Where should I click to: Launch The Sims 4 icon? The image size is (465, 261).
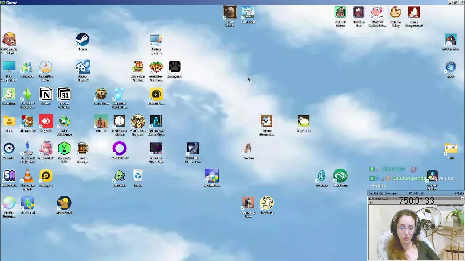tap(27, 203)
